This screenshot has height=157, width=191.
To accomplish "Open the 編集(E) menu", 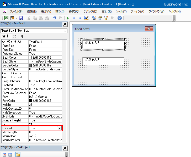I will pos(32,12).
